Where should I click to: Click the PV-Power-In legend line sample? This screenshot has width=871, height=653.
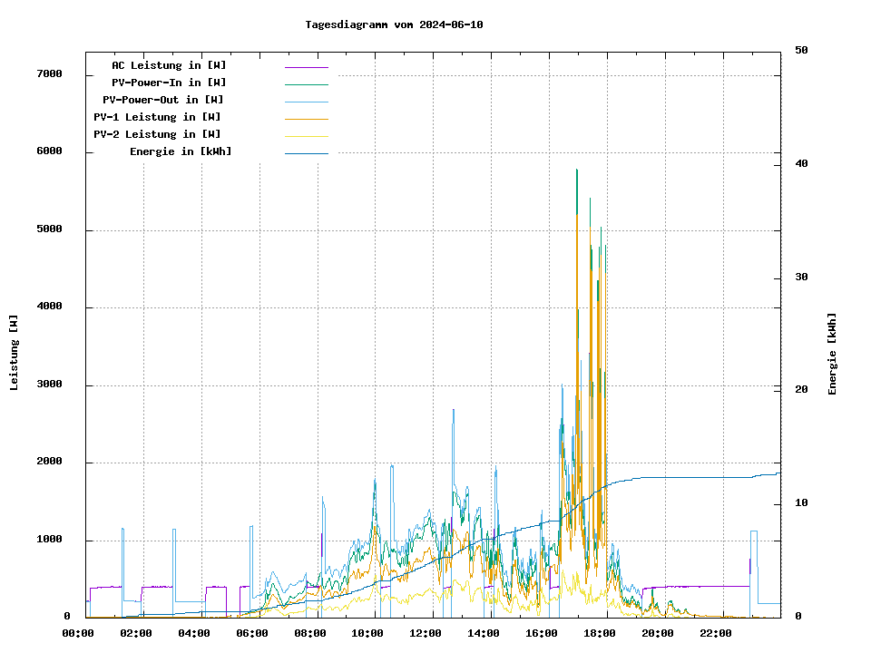[x=306, y=84]
